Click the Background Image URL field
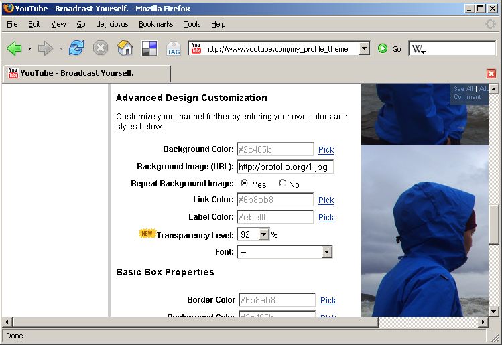 coord(285,167)
